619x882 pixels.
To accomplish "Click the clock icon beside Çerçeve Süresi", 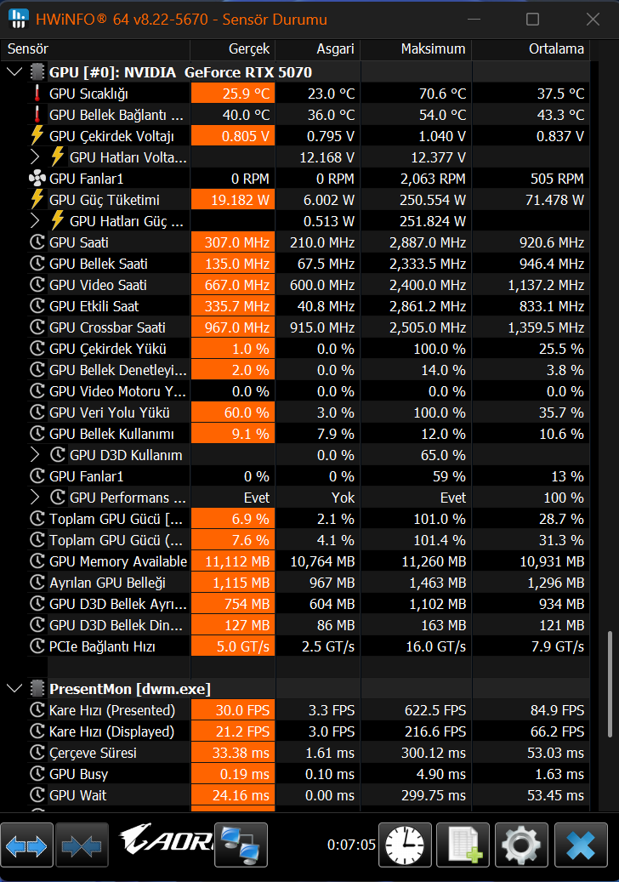I will (x=37, y=753).
